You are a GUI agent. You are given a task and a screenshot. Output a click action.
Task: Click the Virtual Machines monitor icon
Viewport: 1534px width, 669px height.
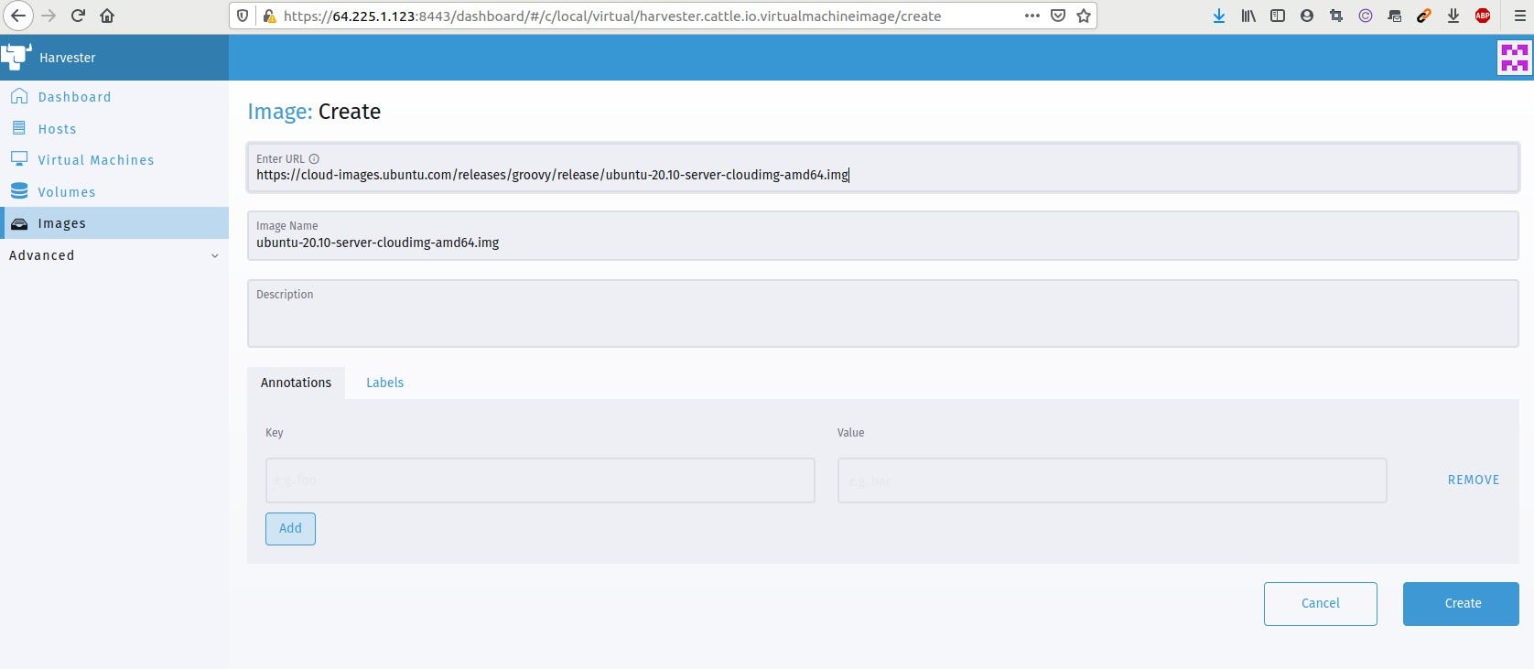pyautogui.click(x=18, y=159)
